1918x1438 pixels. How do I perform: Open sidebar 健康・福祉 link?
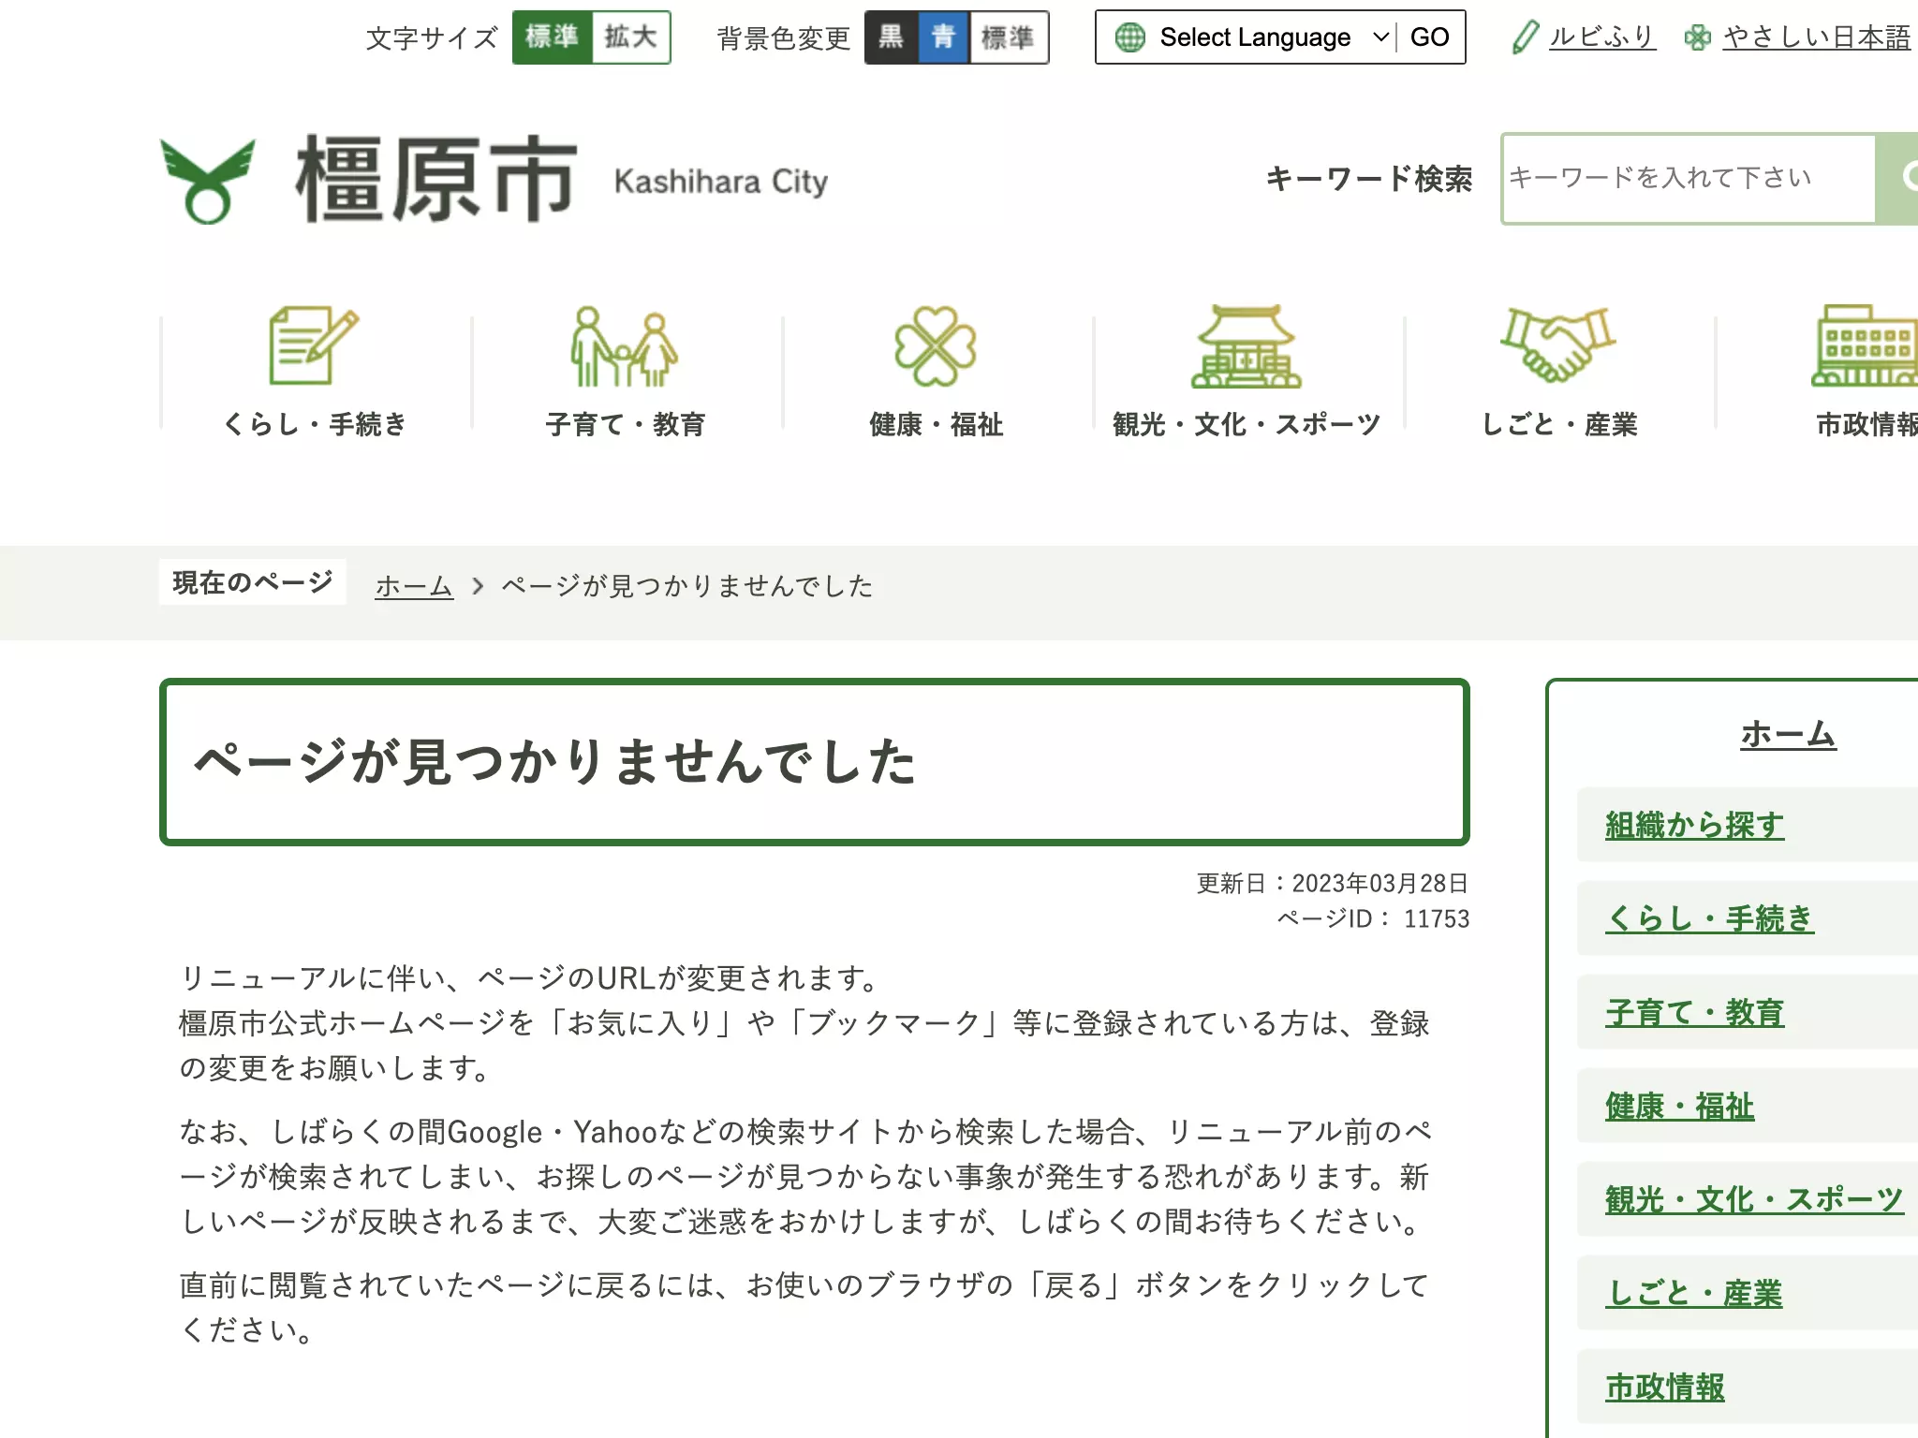click(x=1679, y=1106)
